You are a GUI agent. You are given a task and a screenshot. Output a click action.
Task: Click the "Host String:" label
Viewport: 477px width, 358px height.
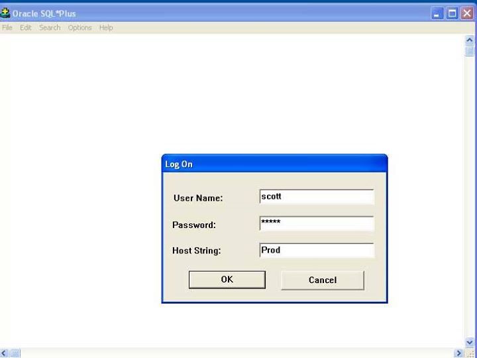point(197,251)
